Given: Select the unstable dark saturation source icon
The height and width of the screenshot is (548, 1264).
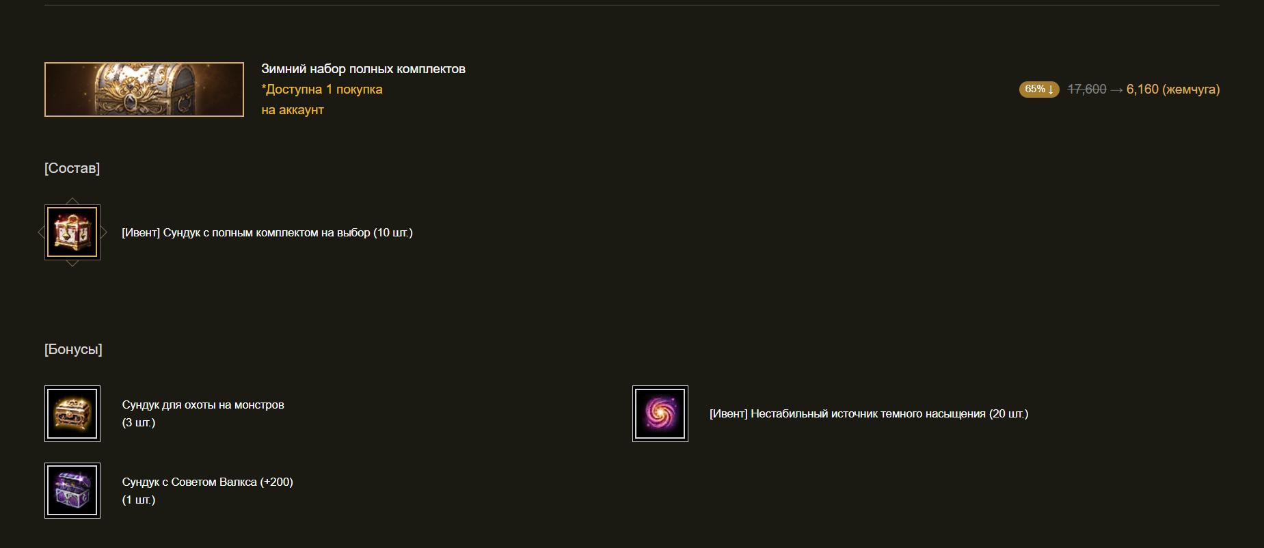Looking at the screenshot, I should (x=660, y=413).
